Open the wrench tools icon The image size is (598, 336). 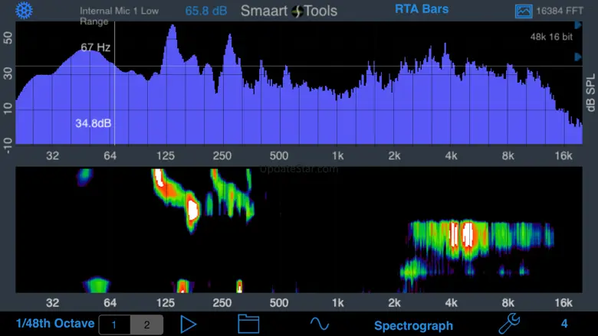509,324
